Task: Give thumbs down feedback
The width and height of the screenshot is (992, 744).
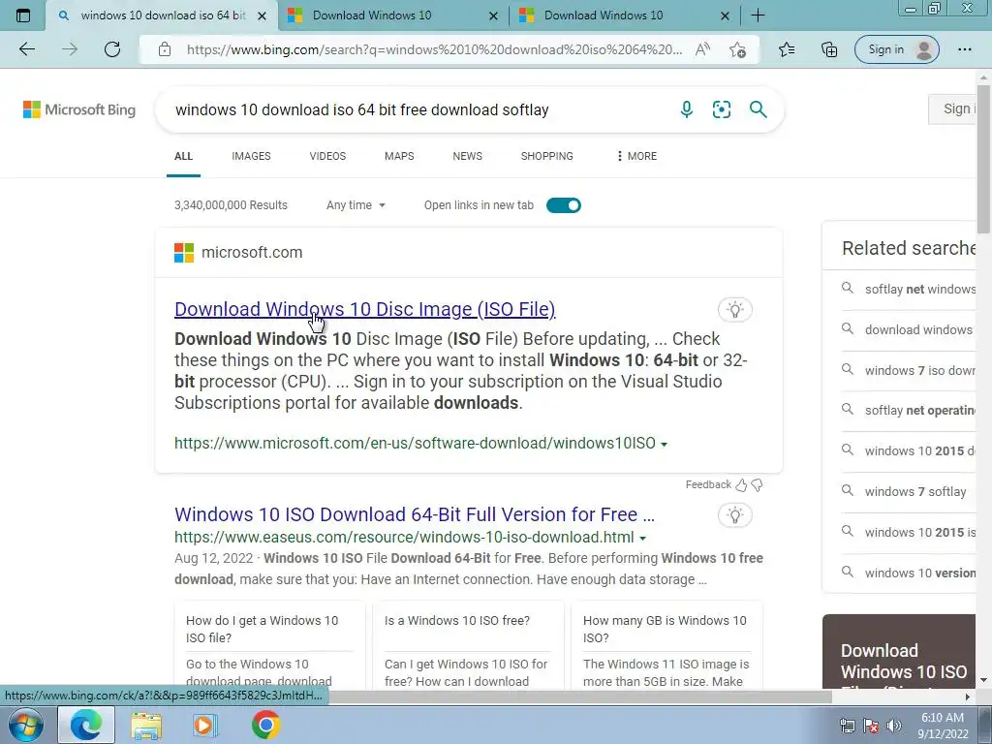Action: click(x=757, y=485)
